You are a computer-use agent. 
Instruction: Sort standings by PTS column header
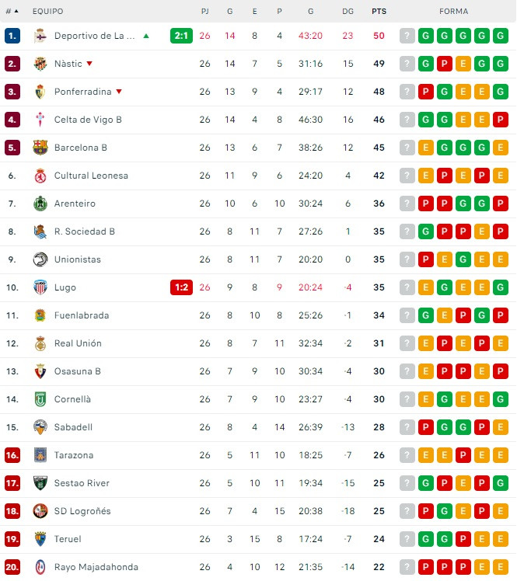click(x=379, y=12)
